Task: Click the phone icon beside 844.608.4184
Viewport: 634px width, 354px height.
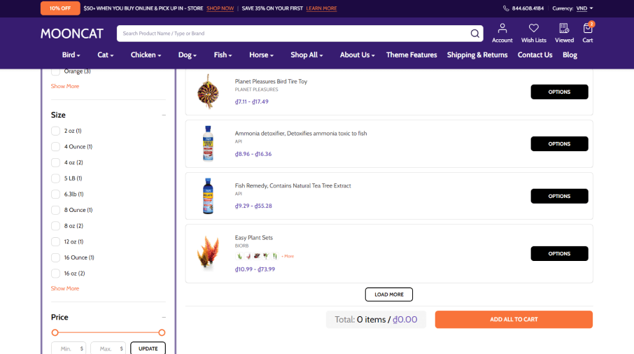Action: tap(506, 8)
